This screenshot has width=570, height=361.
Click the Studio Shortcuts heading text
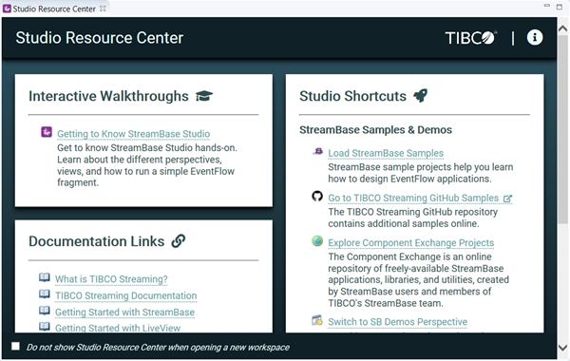[x=352, y=96]
